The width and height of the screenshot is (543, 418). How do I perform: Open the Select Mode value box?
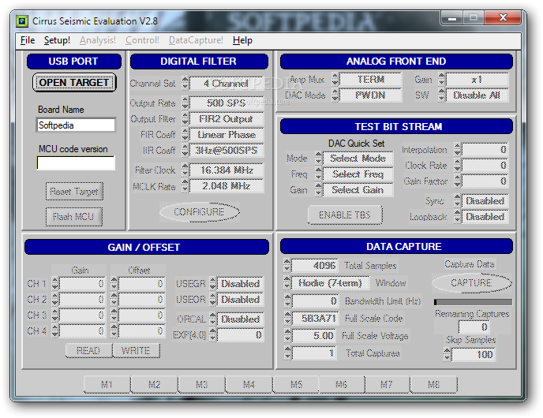coord(358,159)
